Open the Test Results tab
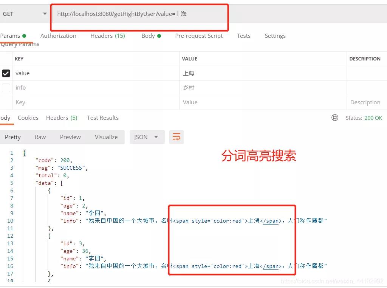This screenshot has height=288, width=387. 103,118
